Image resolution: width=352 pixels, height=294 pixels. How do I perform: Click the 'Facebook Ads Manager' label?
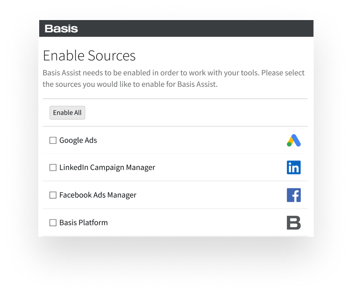(x=98, y=195)
